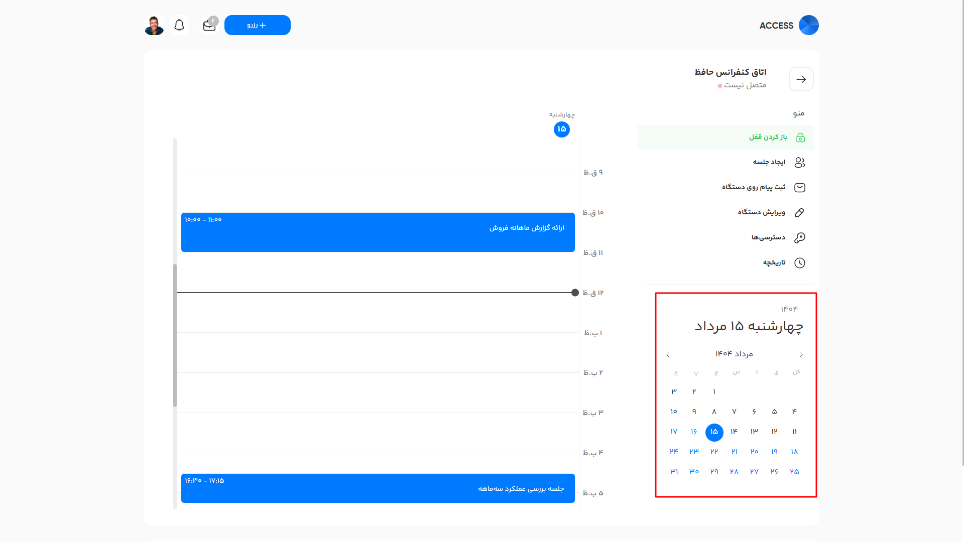
Task: Open the ارائه گزارش ماهانه فروش event block
Action: 378,232
